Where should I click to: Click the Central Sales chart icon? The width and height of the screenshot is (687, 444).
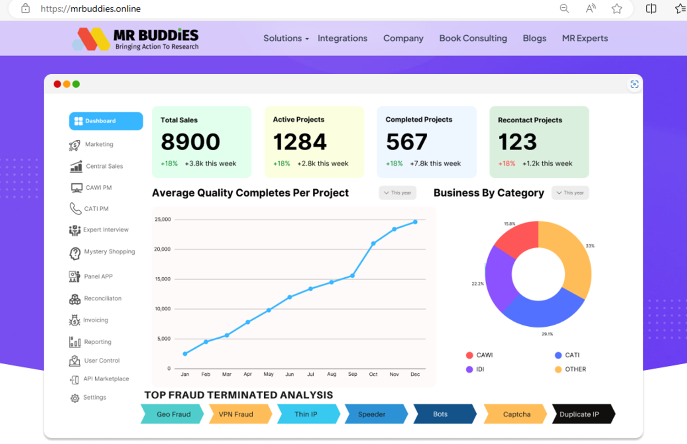point(76,166)
